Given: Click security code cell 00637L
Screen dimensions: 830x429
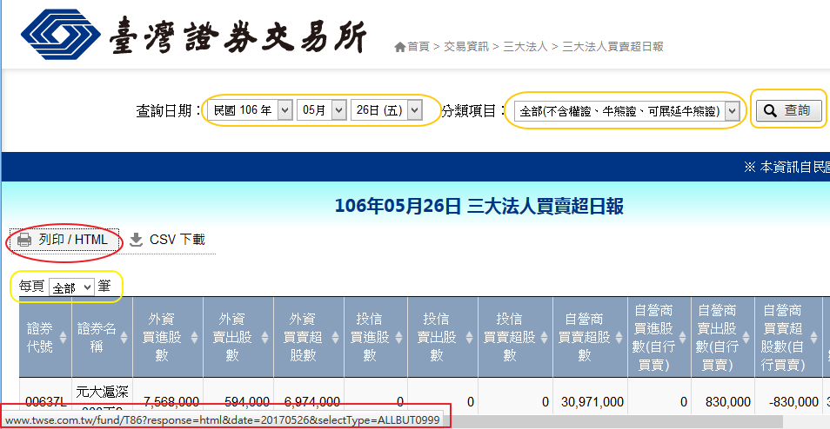Looking at the screenshot, I should (46, 403).
